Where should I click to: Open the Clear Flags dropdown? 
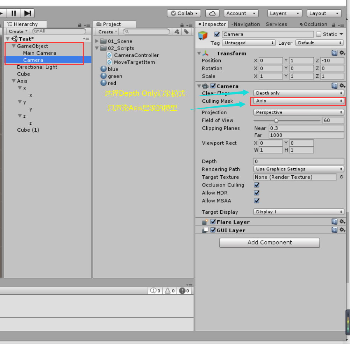[299, 93]
